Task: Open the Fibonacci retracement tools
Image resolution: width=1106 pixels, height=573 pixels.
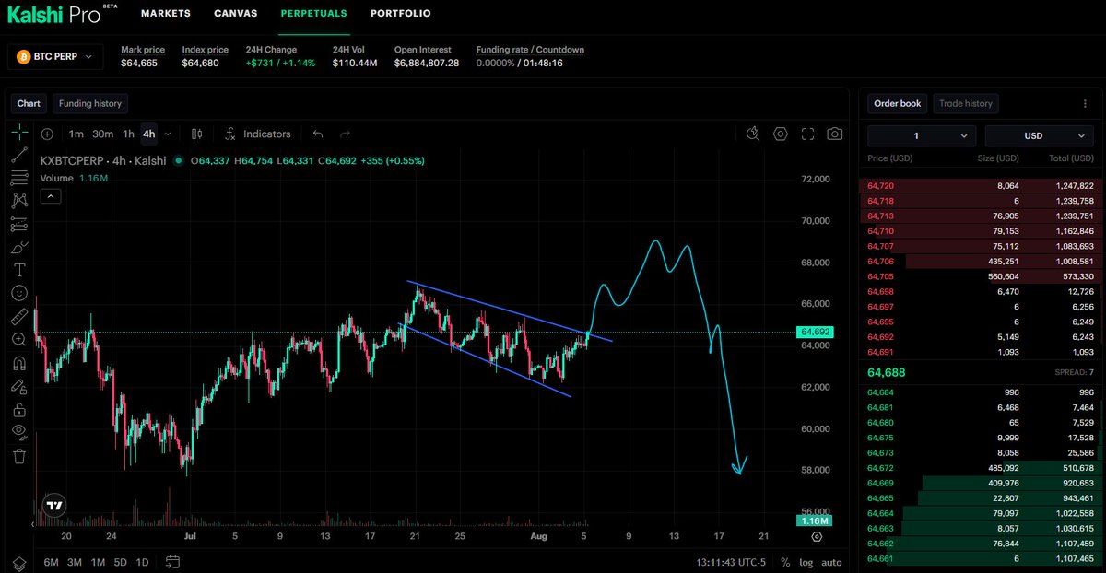Action: 19,178
